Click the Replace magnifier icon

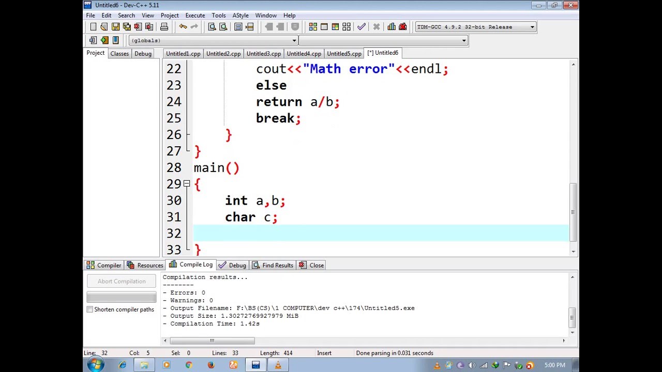[223, 27]
